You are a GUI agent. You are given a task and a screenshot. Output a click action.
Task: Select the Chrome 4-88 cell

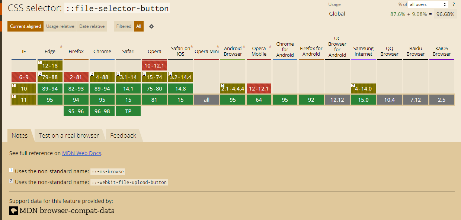tap(102, 77)
